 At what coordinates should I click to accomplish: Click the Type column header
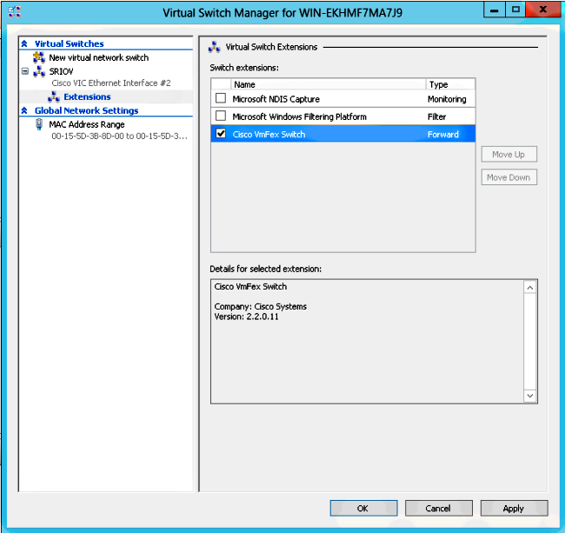(x=450, y=84)
